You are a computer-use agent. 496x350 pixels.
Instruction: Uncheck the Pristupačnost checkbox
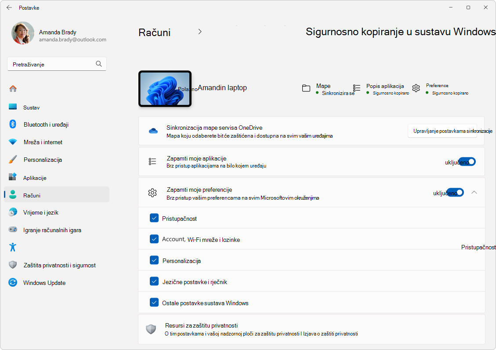[154, 218]
